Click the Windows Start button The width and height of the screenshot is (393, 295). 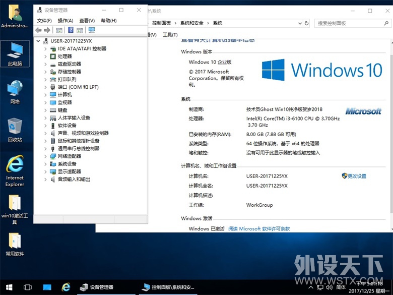[9, 287]
